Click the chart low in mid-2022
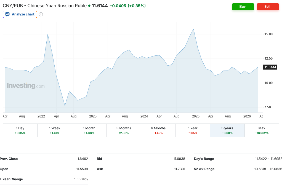This screenshot has width=282, height=185. click(x=65, y=106)
